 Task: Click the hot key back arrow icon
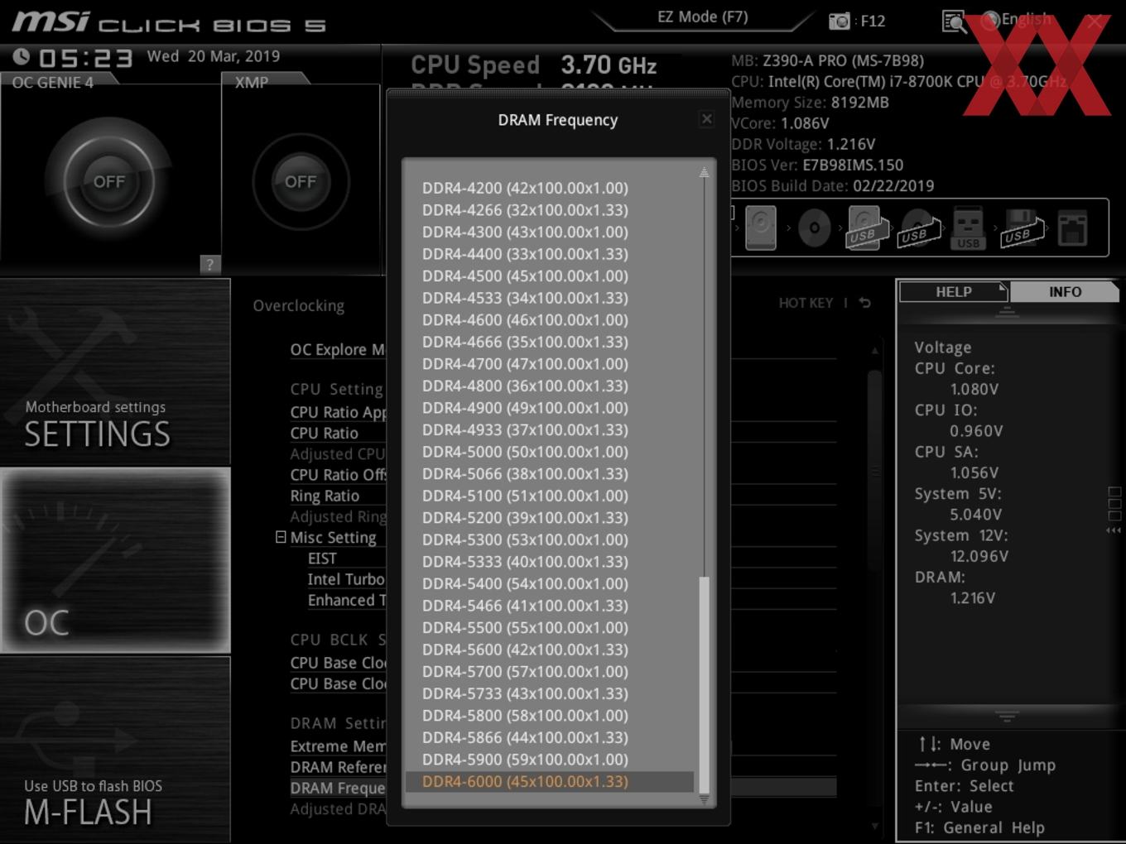point(865,303)
